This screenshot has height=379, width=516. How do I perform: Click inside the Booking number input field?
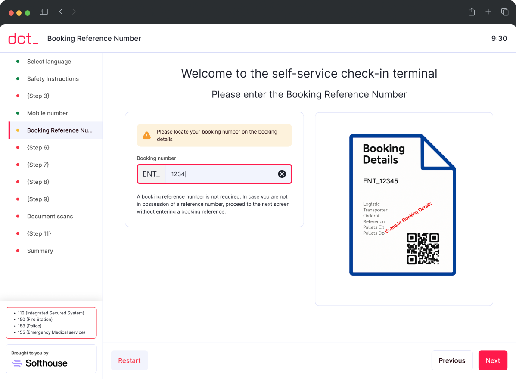[215, 174]
